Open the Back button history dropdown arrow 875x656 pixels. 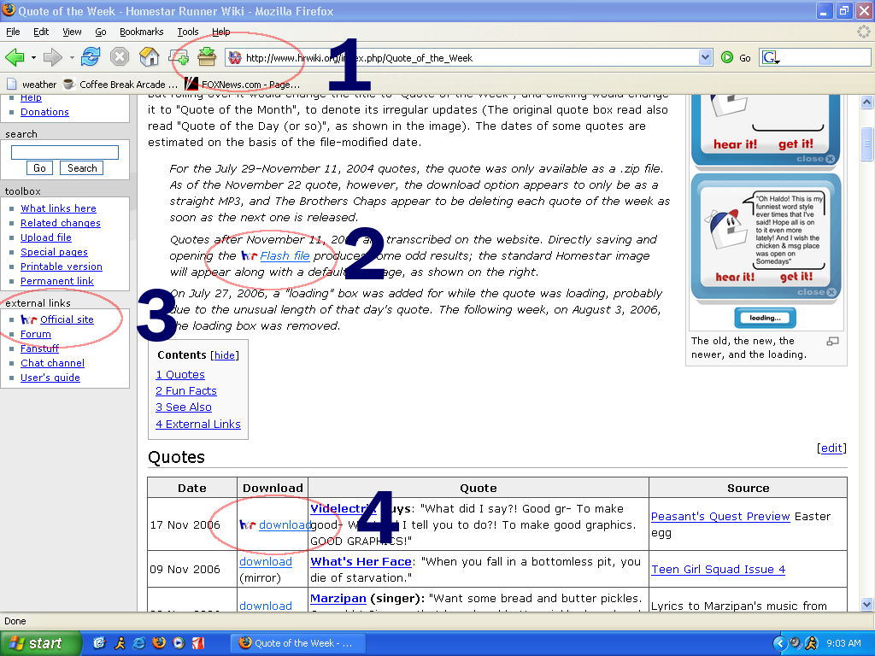33,57
